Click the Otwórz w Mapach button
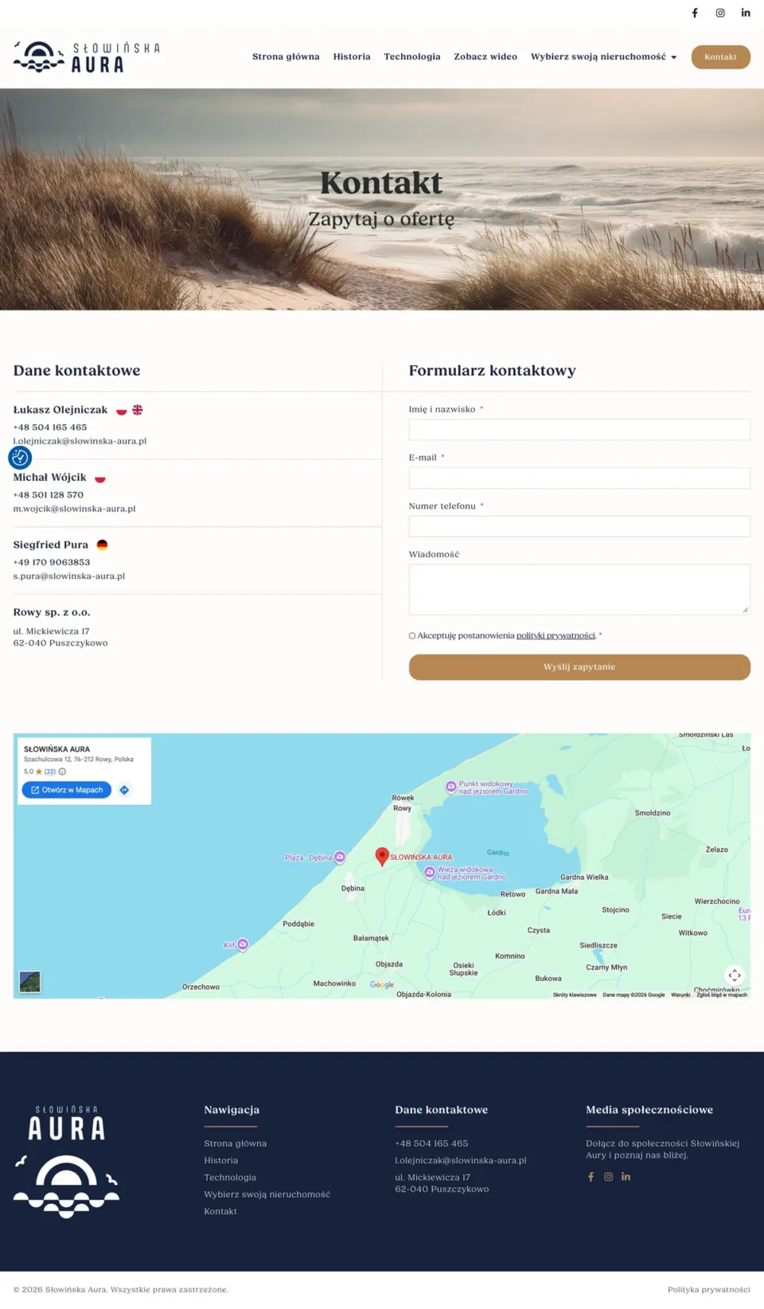The image size is (764, 1309). (67, 790)
